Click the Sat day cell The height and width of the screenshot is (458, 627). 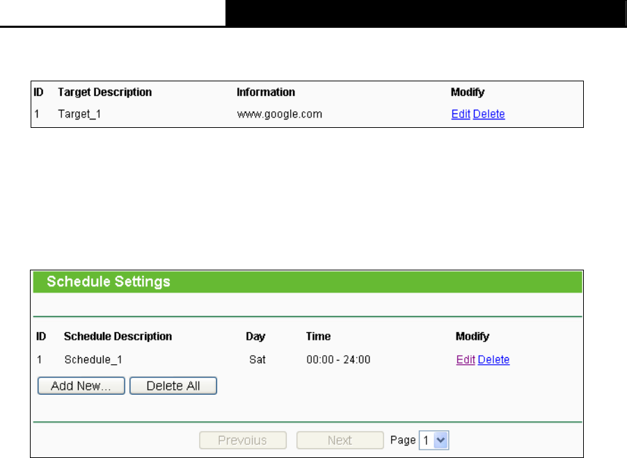(257, 360)
